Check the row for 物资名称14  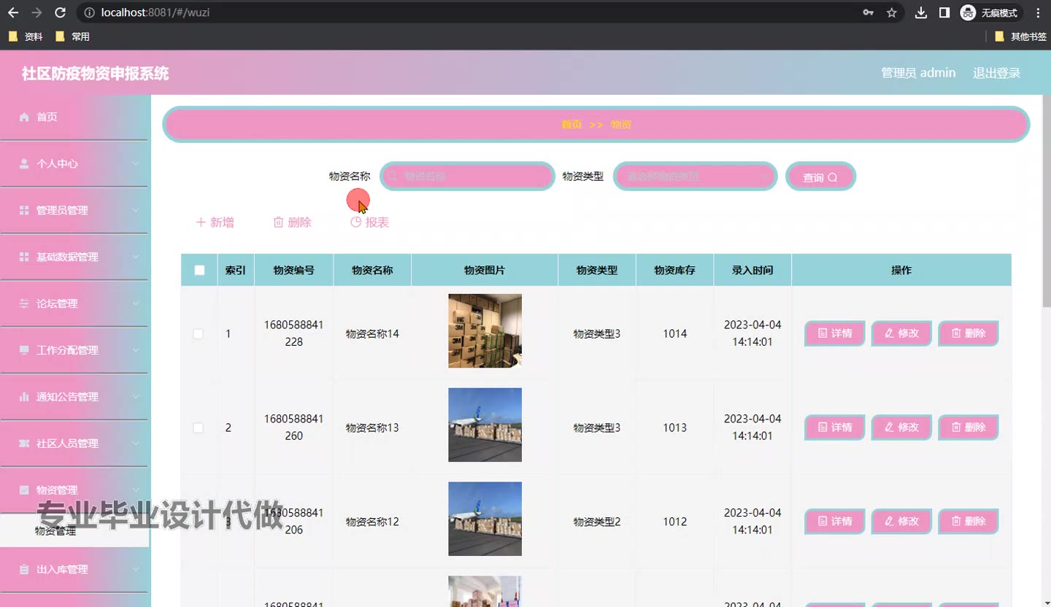coord(198,333)
